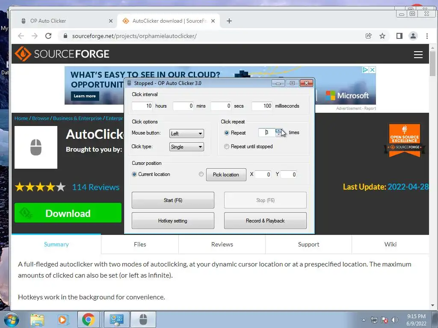Open the AdChoices info icon

[x=365, y=70]
